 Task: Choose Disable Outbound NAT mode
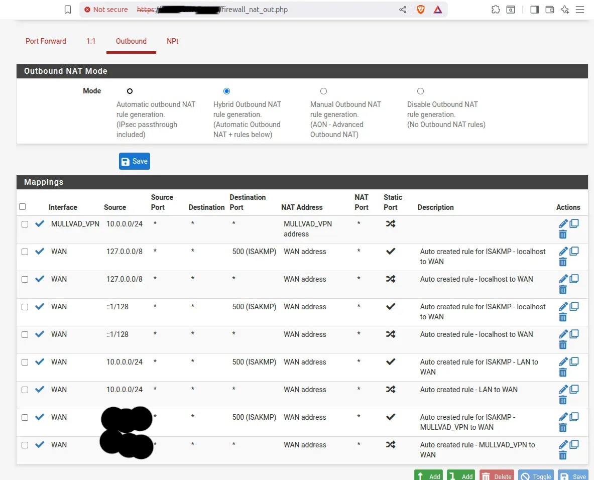click(x=420, y=91)
